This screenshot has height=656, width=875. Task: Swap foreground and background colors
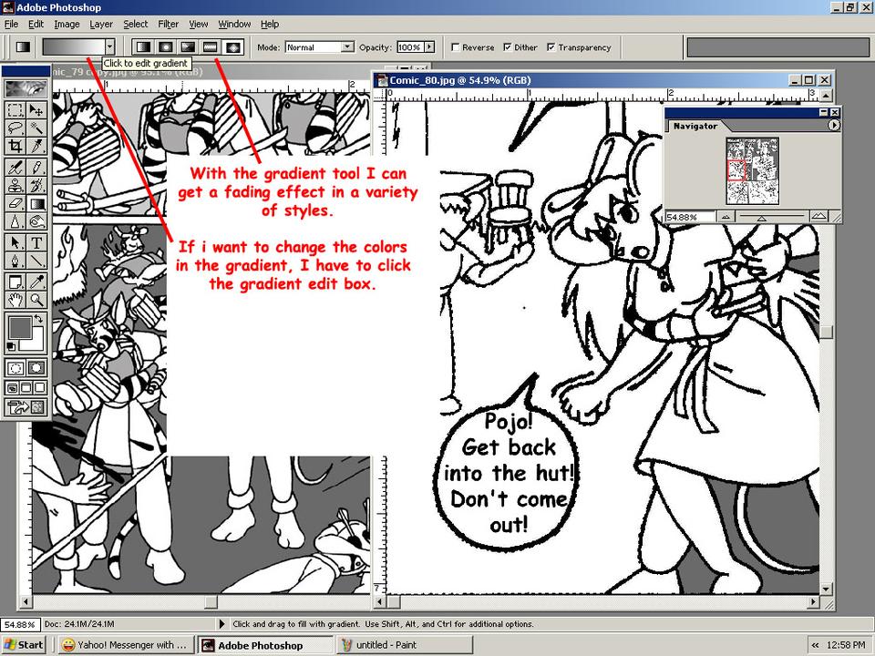click(38, 319)
